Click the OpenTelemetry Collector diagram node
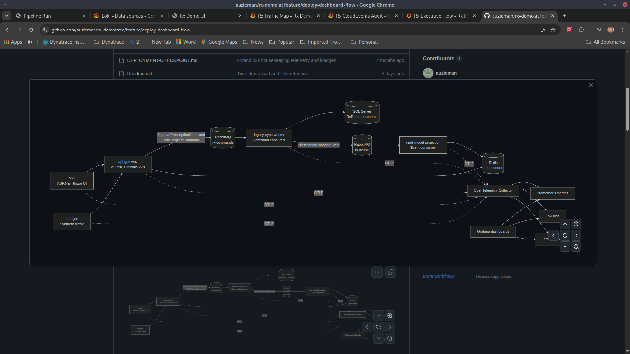 493,190
